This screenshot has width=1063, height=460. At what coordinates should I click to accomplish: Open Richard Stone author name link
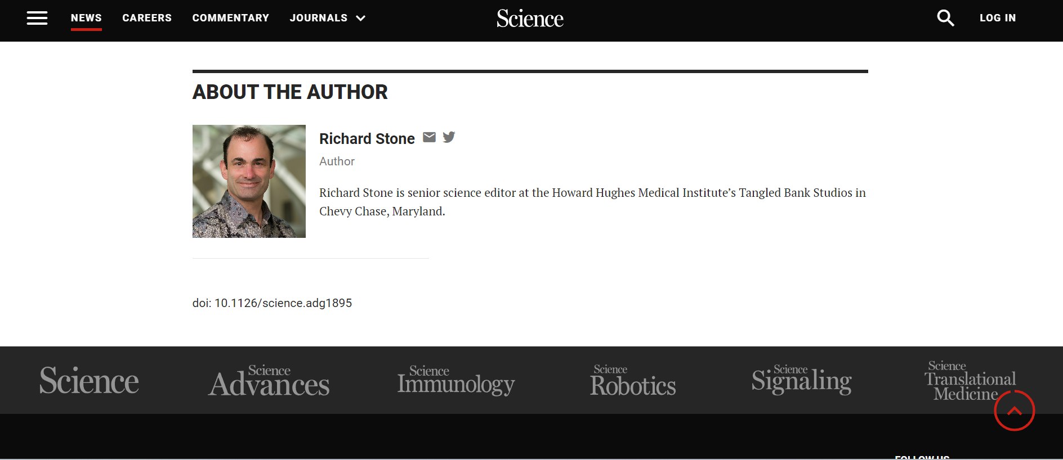(367, 139)
